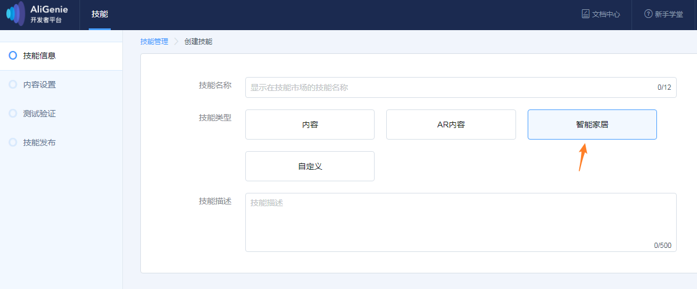The height and width of the screenshot is (289, 697).
Task: Click the 技能发布 step circle icon
Action: click(13, 142)
